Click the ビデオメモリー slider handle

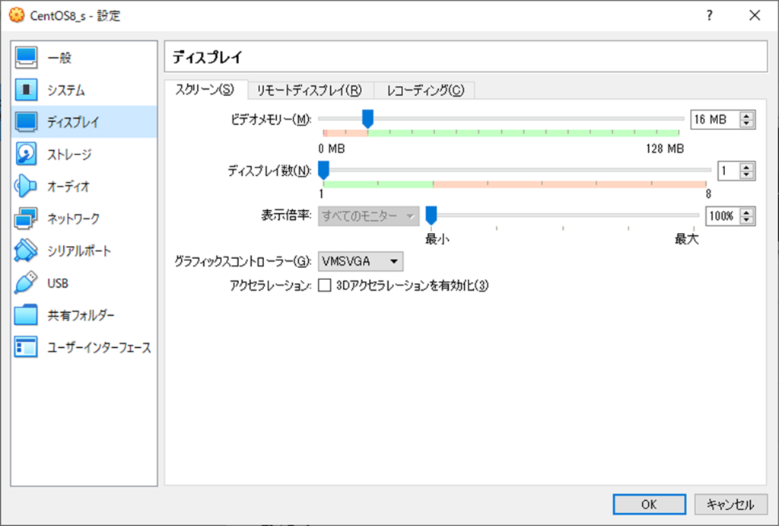click(367, 119)
